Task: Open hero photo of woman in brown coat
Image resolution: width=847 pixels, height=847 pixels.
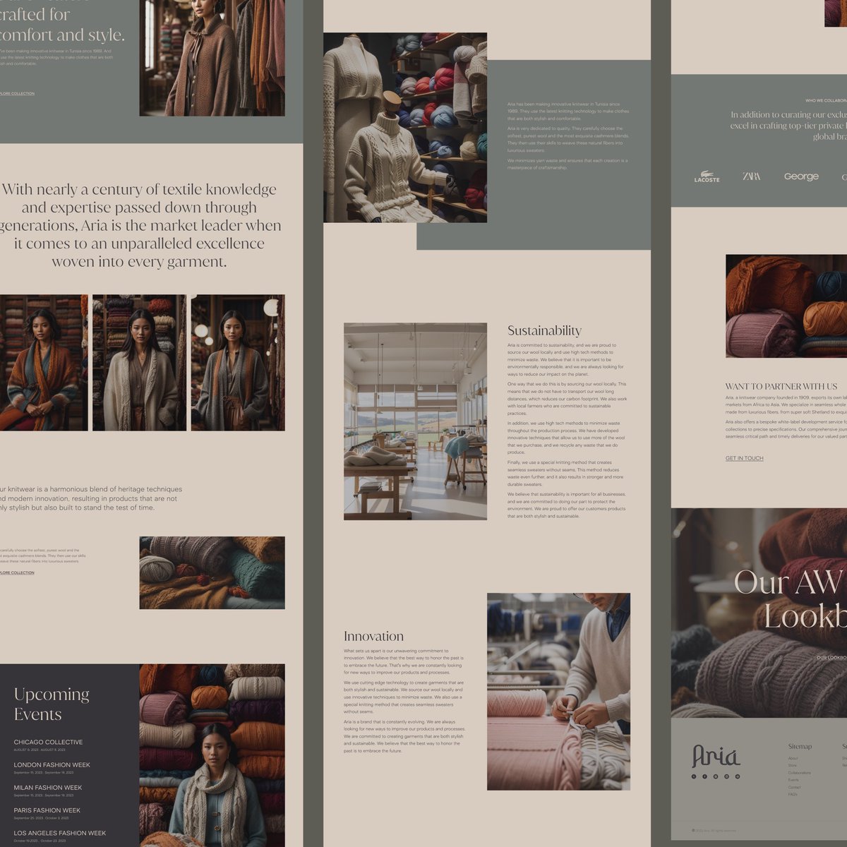Action: click(212, 58)
